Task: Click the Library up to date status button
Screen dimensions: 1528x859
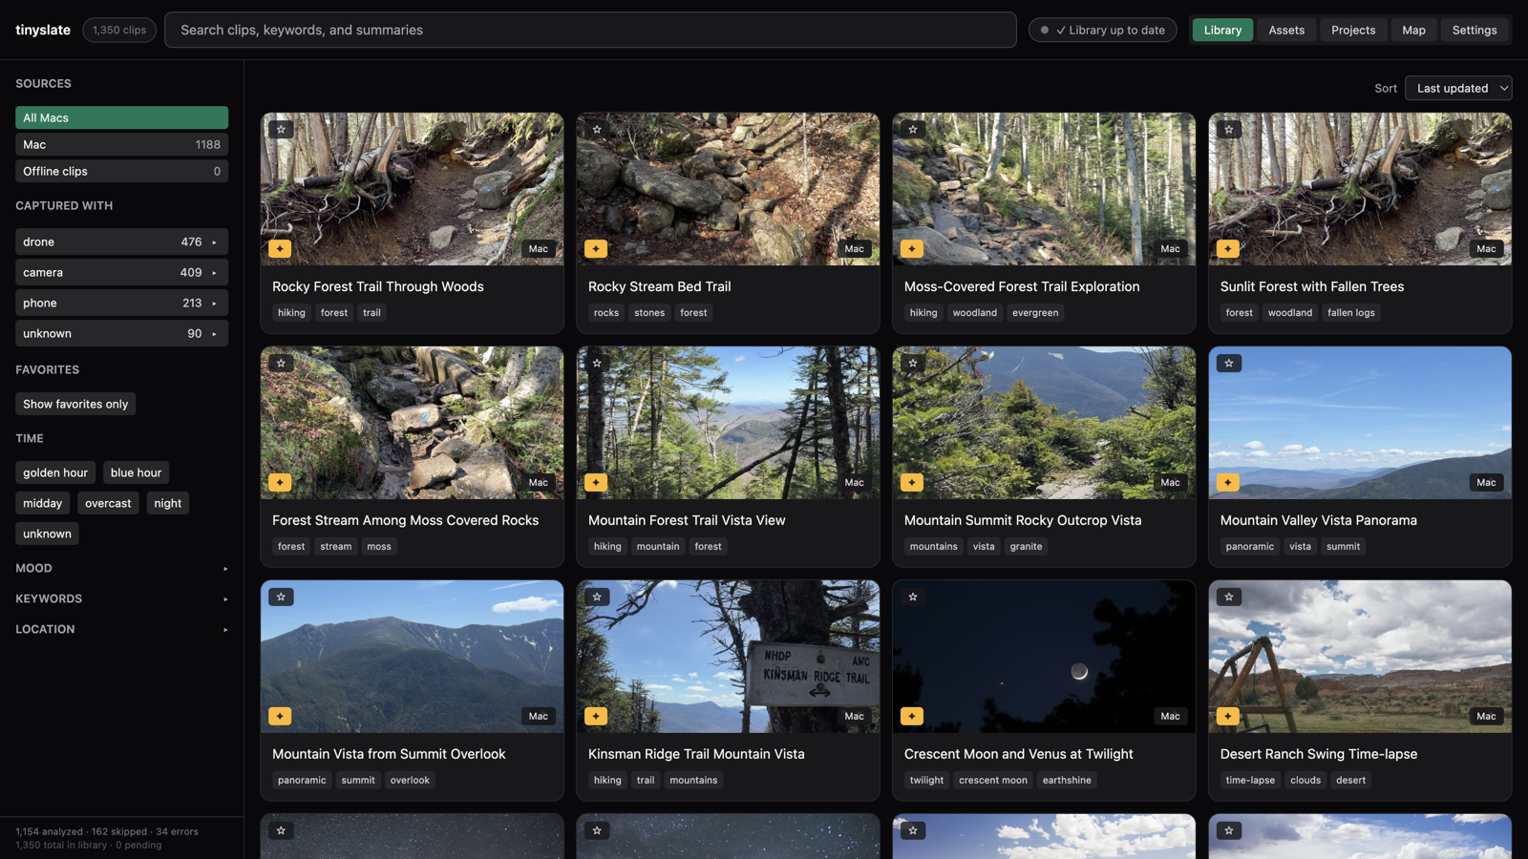Action: pos(1102,30)
